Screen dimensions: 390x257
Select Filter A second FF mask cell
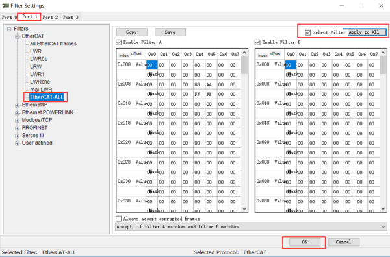tap(209, 94)
